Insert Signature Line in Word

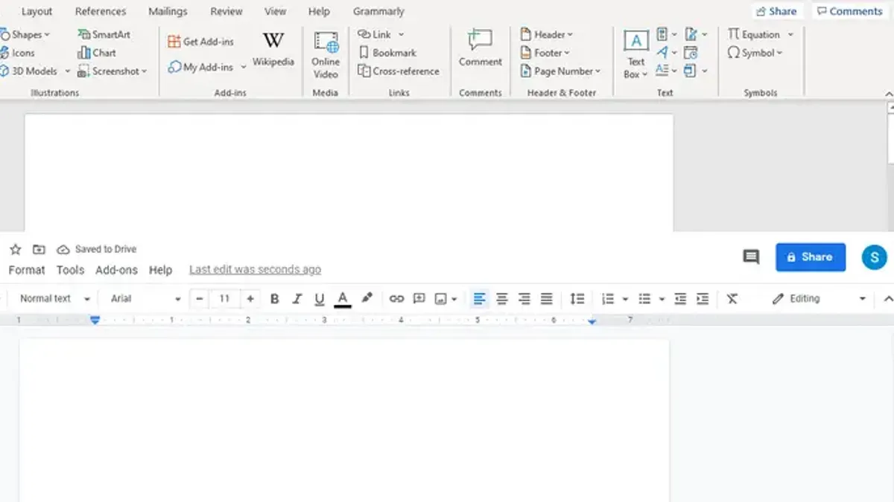tap(695, 34)
